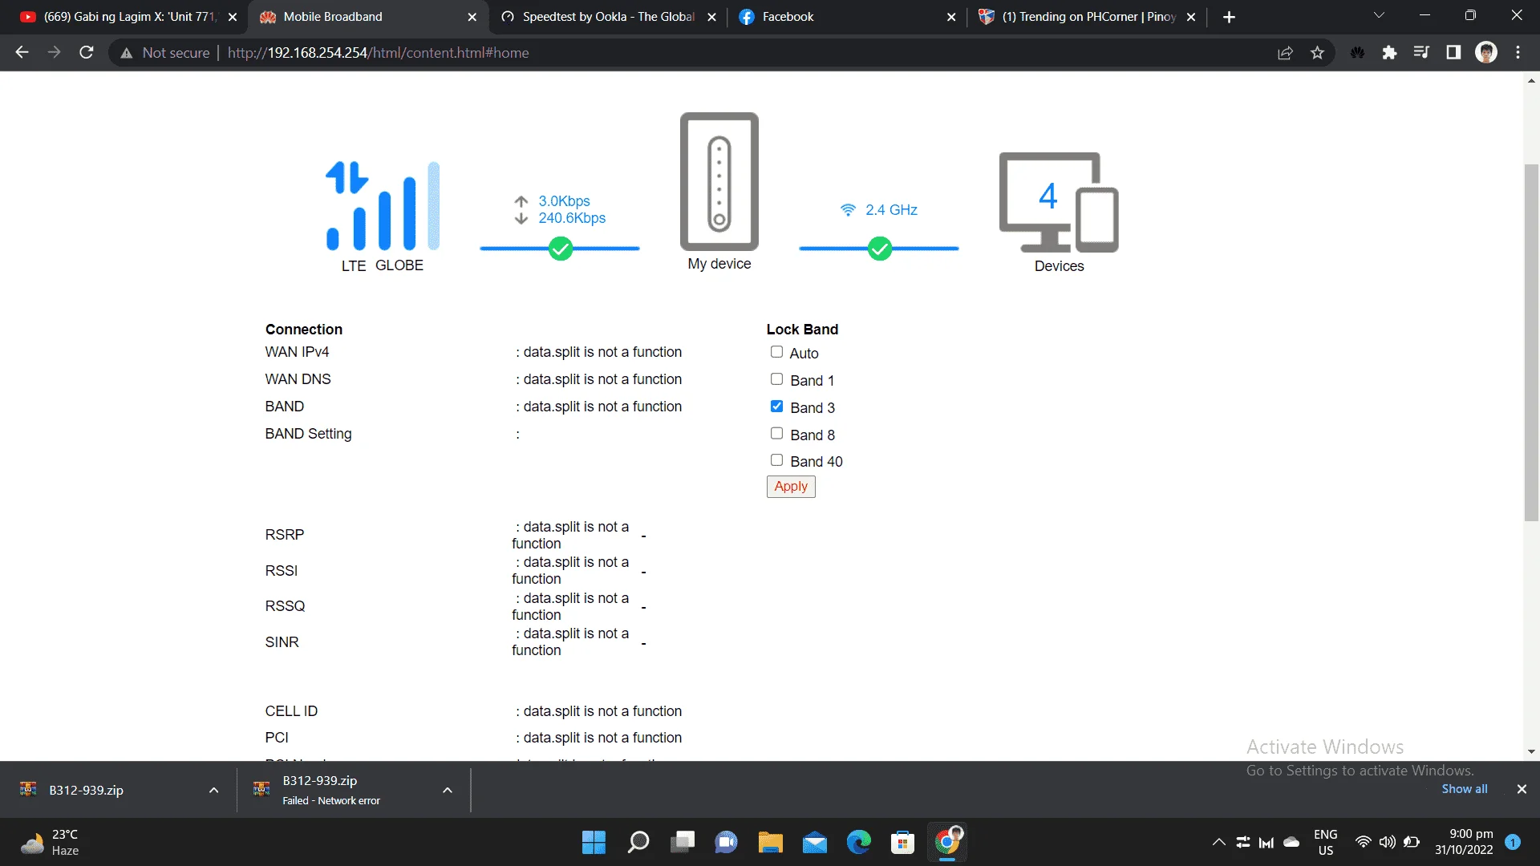The image size is (1540, 866).
Task: Toggle the browser side panel icon
Action: click(1453, 53)
